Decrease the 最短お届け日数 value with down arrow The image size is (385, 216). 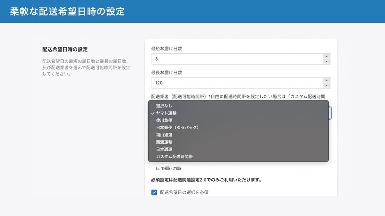[327, 61]
